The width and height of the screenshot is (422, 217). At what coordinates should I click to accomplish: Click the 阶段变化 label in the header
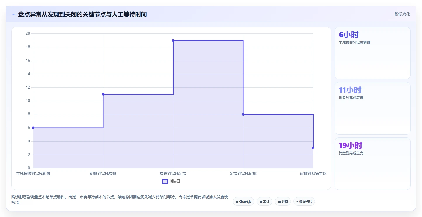(402, 14)
